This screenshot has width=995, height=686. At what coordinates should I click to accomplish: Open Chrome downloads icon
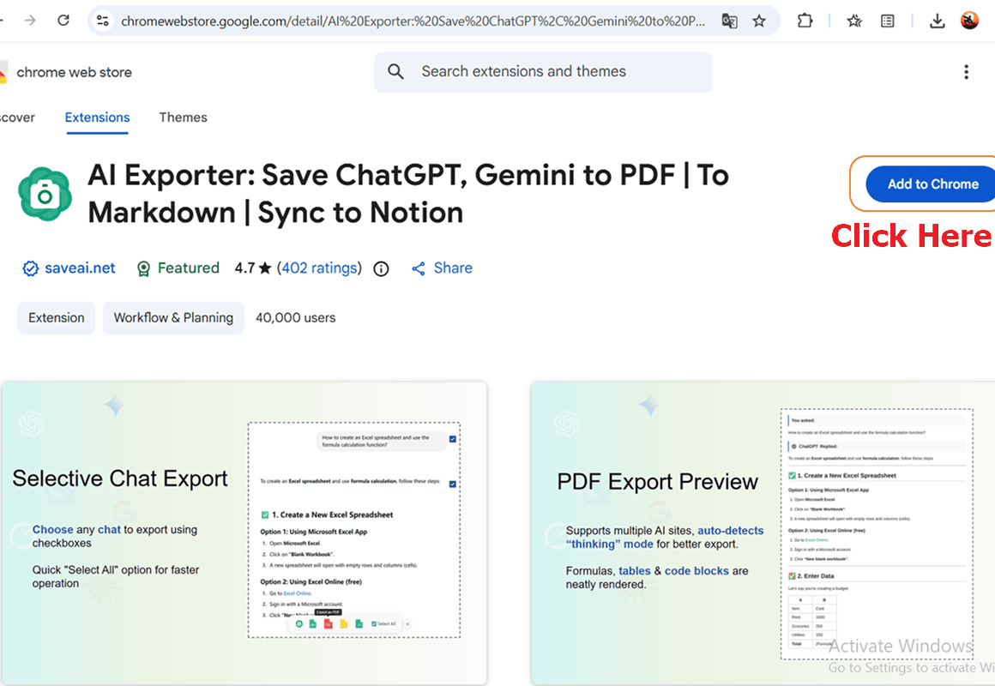pos(937,21)
